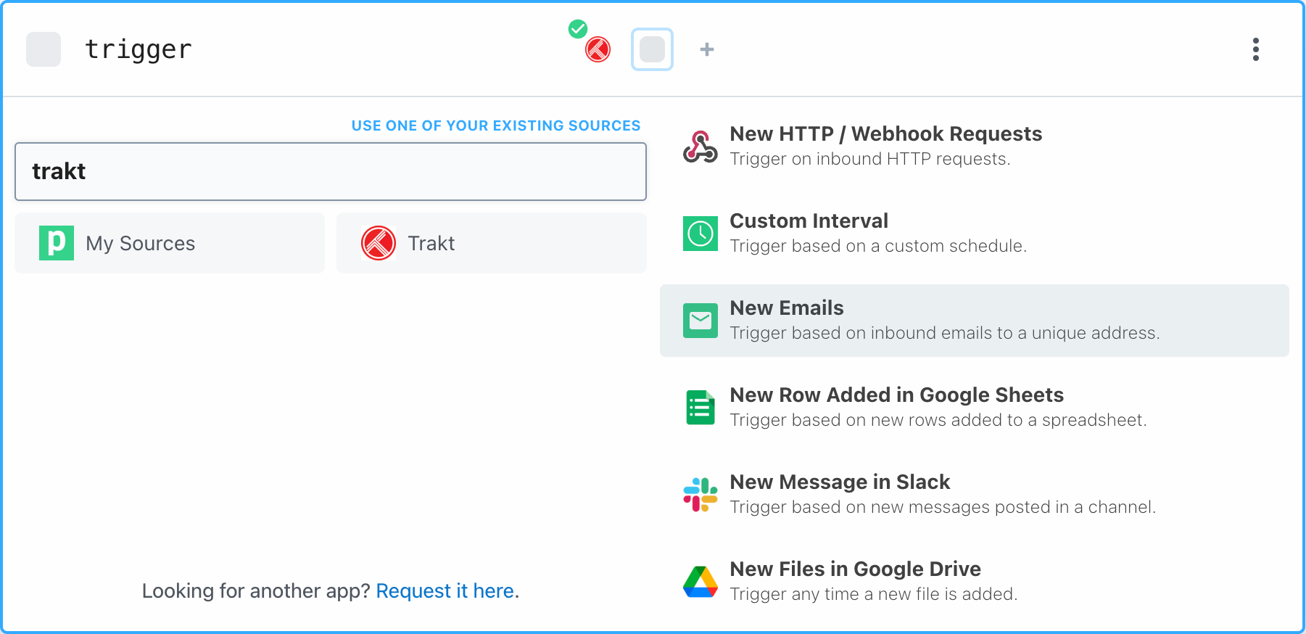The height and width of the screenshot is (634, 1306).
Task: Click Use One of Your Existing Sources
Action: point(496,125)
